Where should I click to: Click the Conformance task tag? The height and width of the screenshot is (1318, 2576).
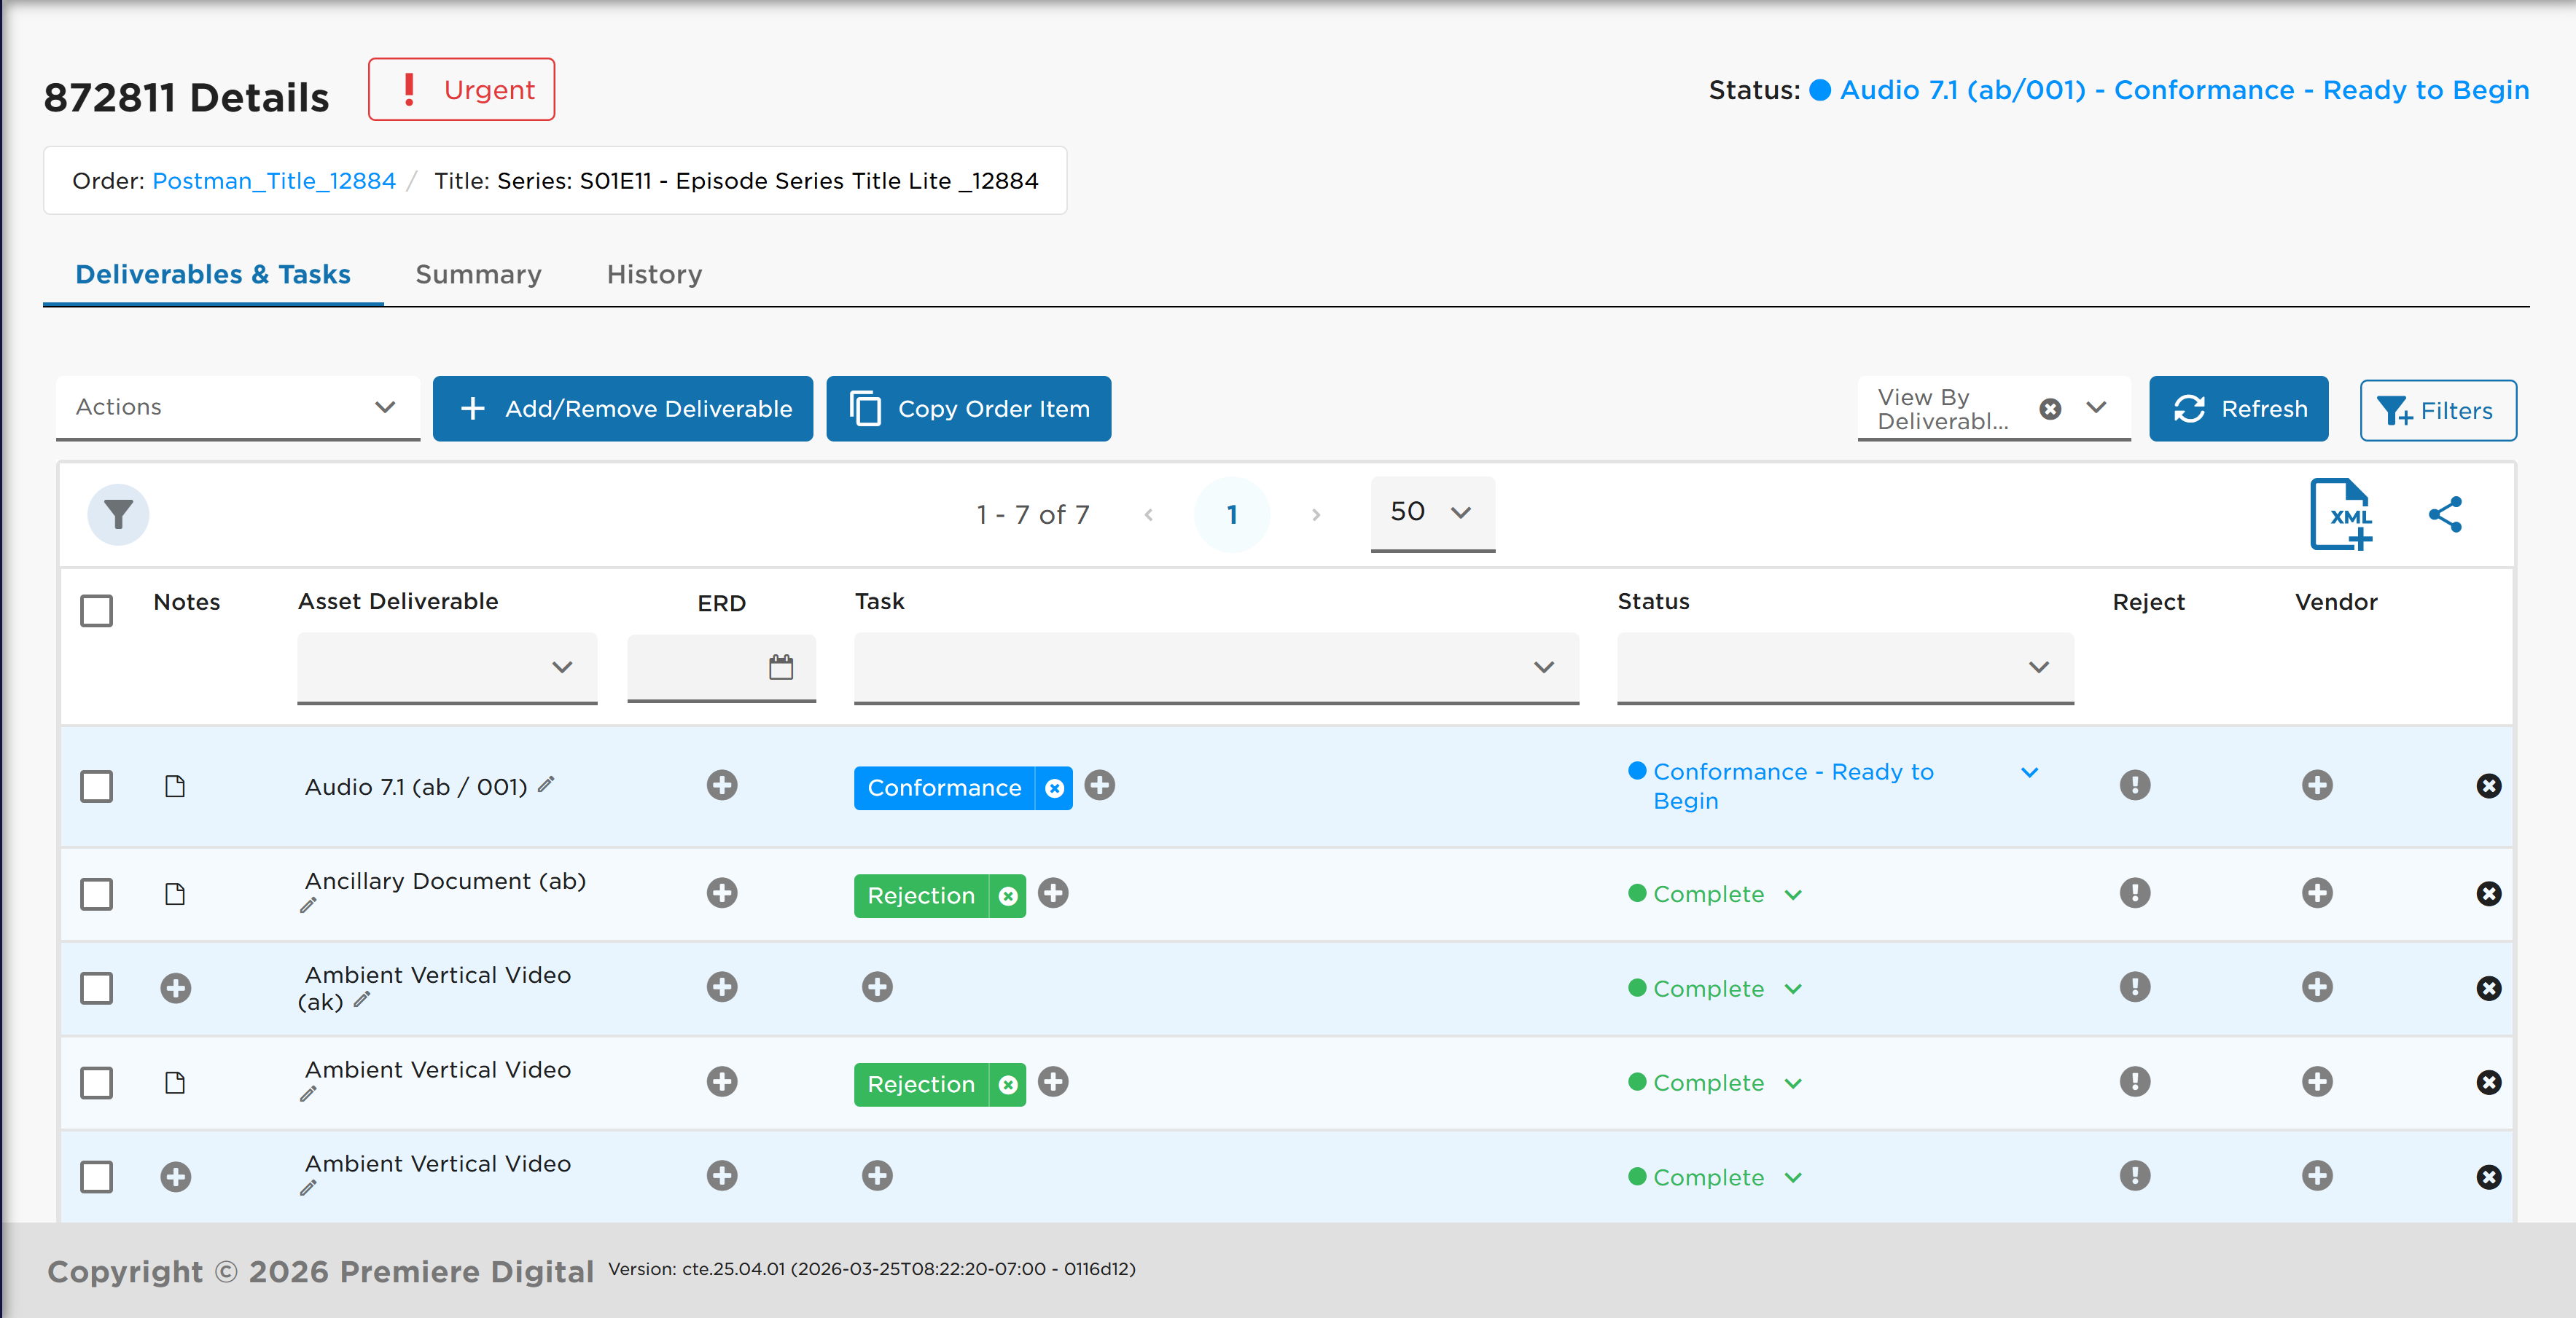(x=944, y=788)
